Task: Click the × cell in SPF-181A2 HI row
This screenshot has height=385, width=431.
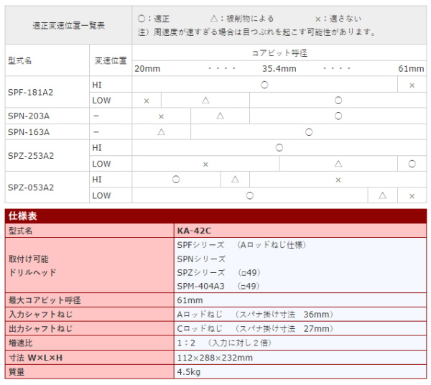Action: [x=412, y=85]
